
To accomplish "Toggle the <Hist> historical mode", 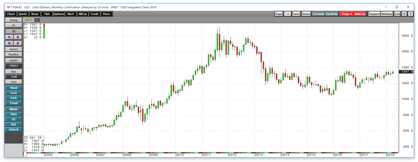I will point(14,65).
